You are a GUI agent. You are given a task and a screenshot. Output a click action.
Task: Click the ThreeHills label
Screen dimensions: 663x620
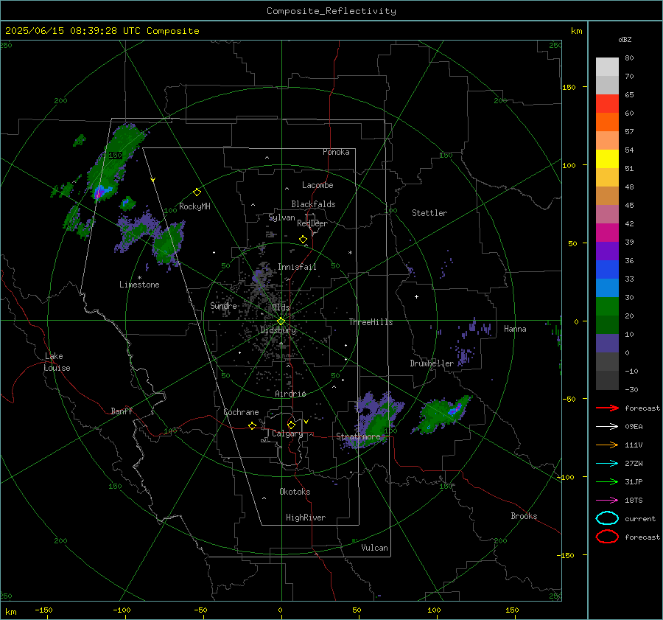tap(371, 322)
